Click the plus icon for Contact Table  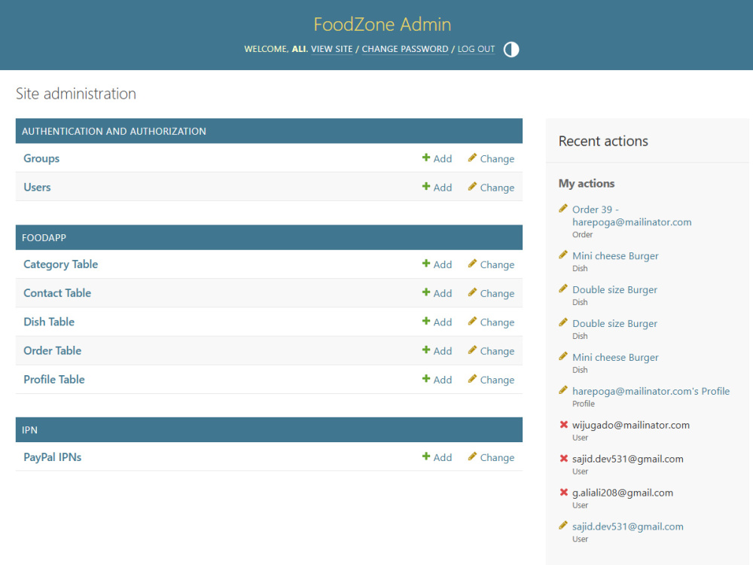pyautogui.click(x=426, y=292)
